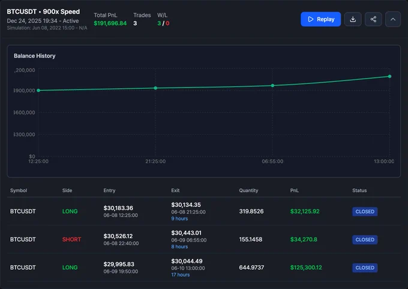Click the chart point at 06:55:00

click(272, 86)
